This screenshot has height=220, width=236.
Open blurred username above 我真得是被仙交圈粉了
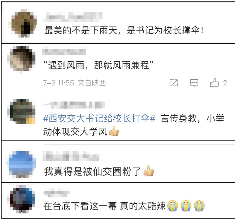(x=71, y=156)
